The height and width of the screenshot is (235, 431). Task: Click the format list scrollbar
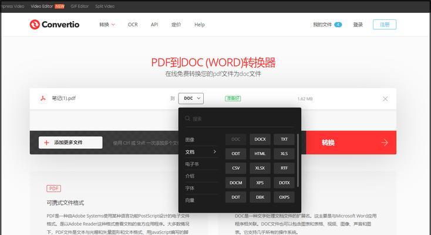click(x=298, y=160)
